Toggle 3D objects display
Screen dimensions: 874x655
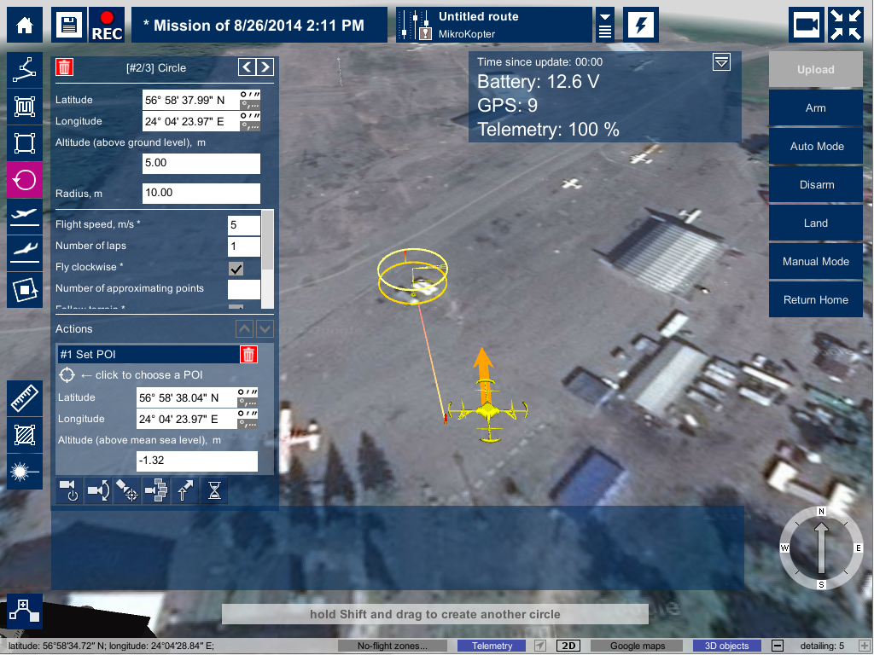pyautogui.click(x=726, y=646)
